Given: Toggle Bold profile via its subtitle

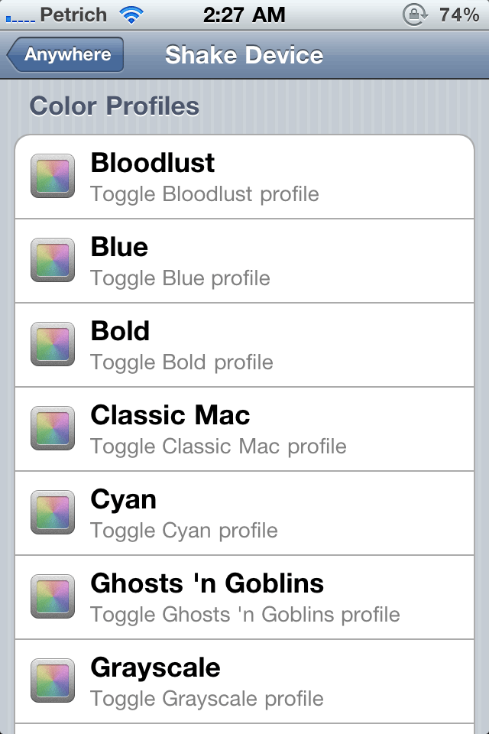Looking at the screenshot, I should tap(182, 362).
